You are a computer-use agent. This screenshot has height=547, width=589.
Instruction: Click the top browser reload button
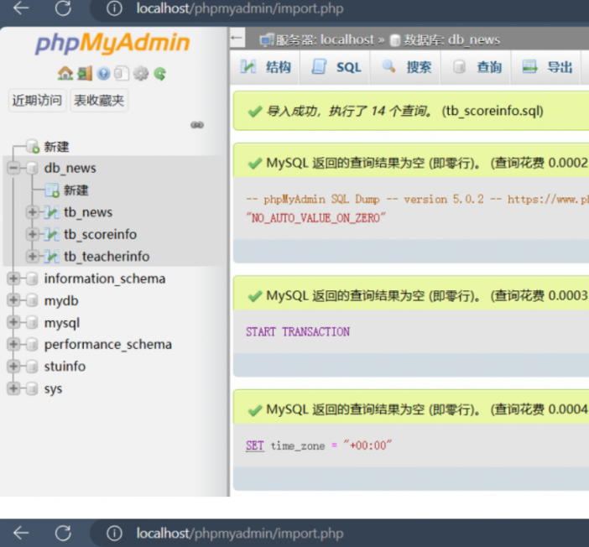point(63,8)
